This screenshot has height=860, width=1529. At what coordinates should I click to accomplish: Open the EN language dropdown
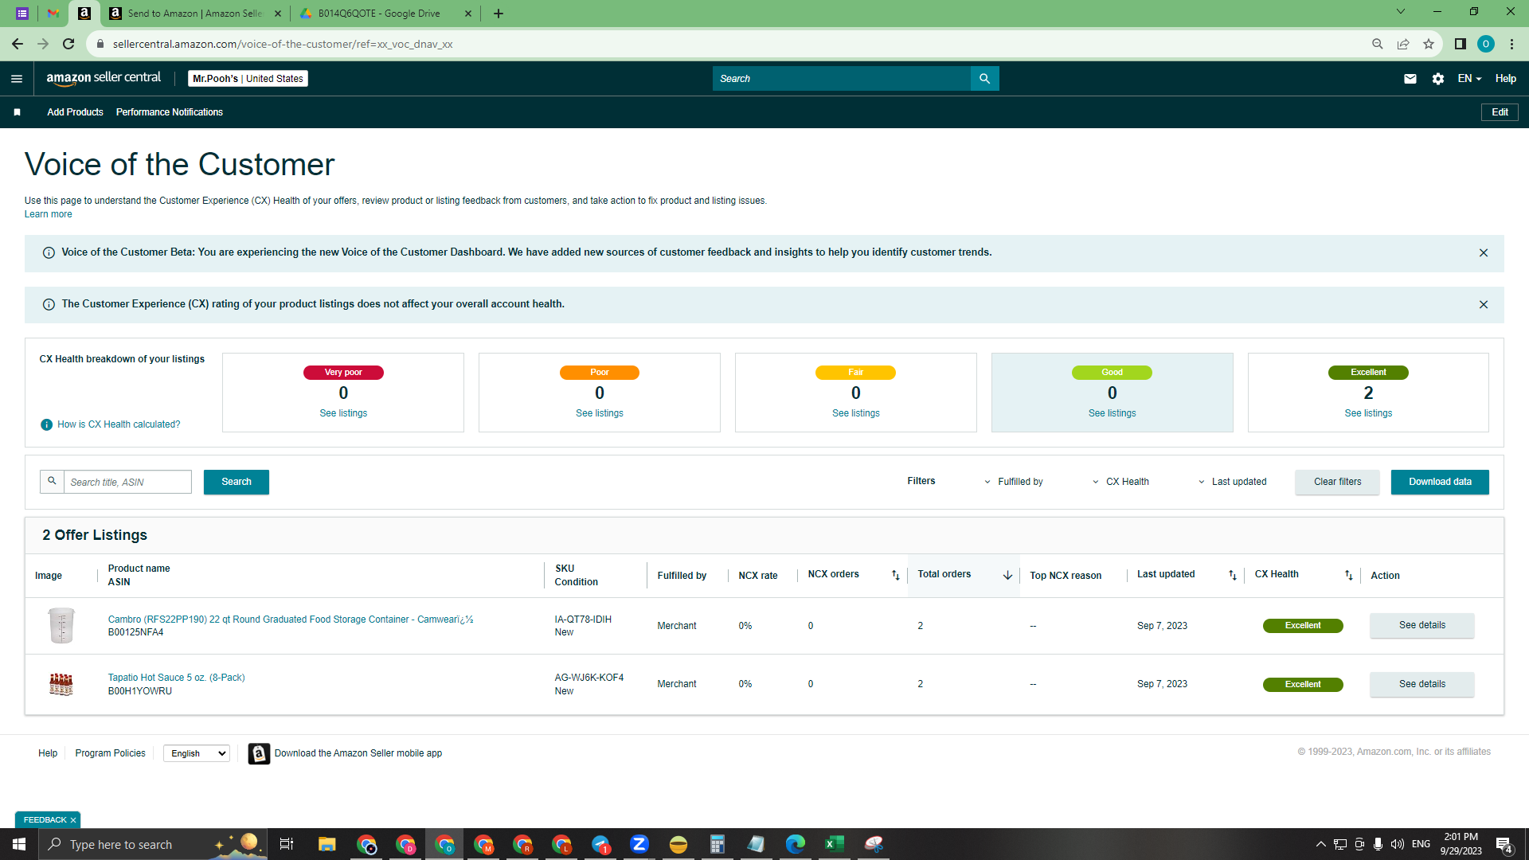[x=1469, y=79]
